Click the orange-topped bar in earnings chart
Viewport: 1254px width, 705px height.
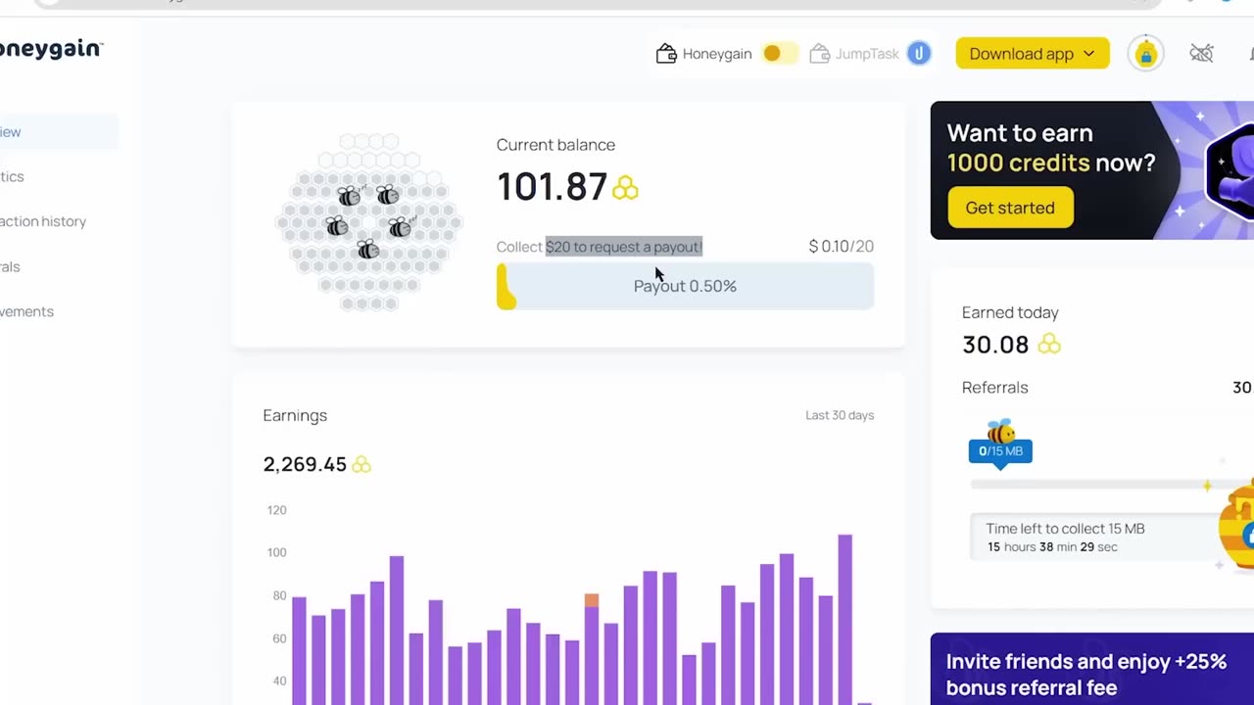[x=592, y=648]
